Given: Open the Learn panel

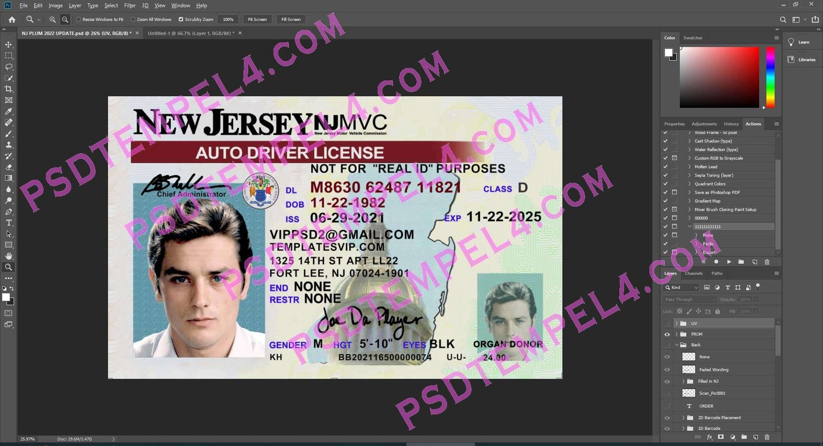Looking at the screenshot, I should (x=799, y=42).
